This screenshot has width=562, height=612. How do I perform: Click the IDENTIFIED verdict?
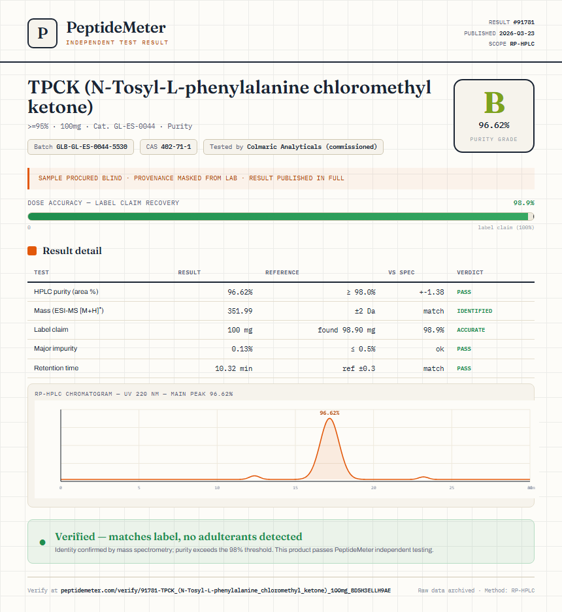pos(474,311)
